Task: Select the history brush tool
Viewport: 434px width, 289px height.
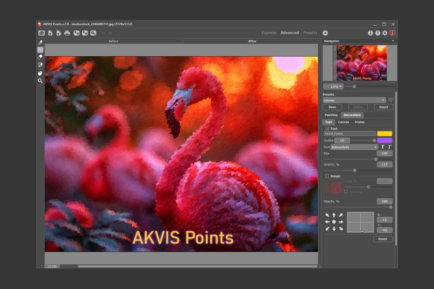Action: [40, 65]
